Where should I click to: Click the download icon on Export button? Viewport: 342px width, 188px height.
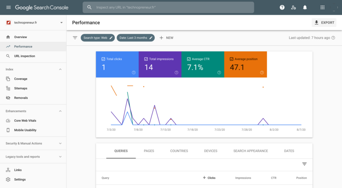[316, 23]
